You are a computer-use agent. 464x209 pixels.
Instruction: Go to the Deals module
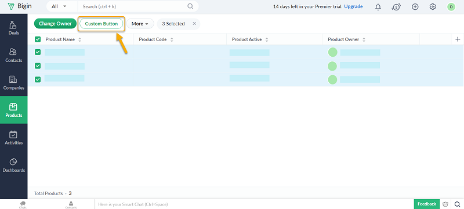click(13, 28)
